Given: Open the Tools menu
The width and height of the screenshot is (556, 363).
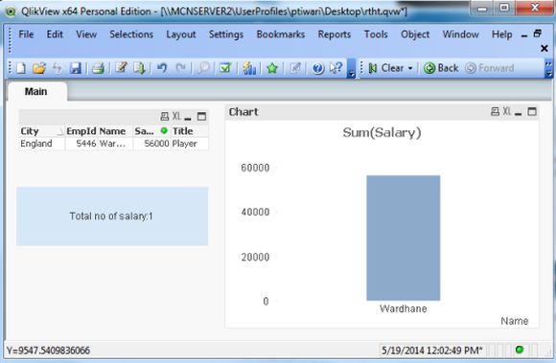Looking at the screenshot, I should point(376,34).
